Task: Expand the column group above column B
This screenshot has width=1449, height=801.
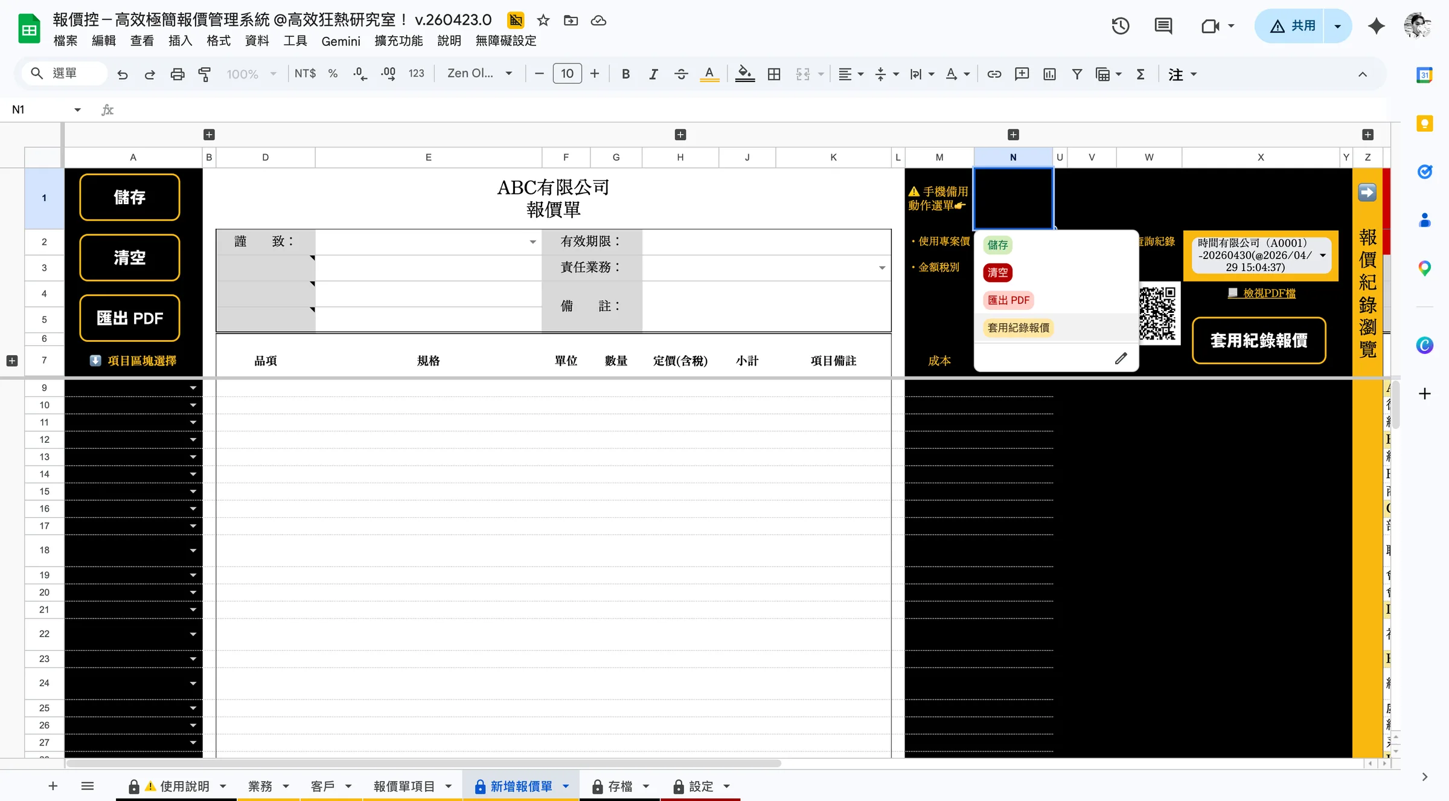Action: [209, 135]
